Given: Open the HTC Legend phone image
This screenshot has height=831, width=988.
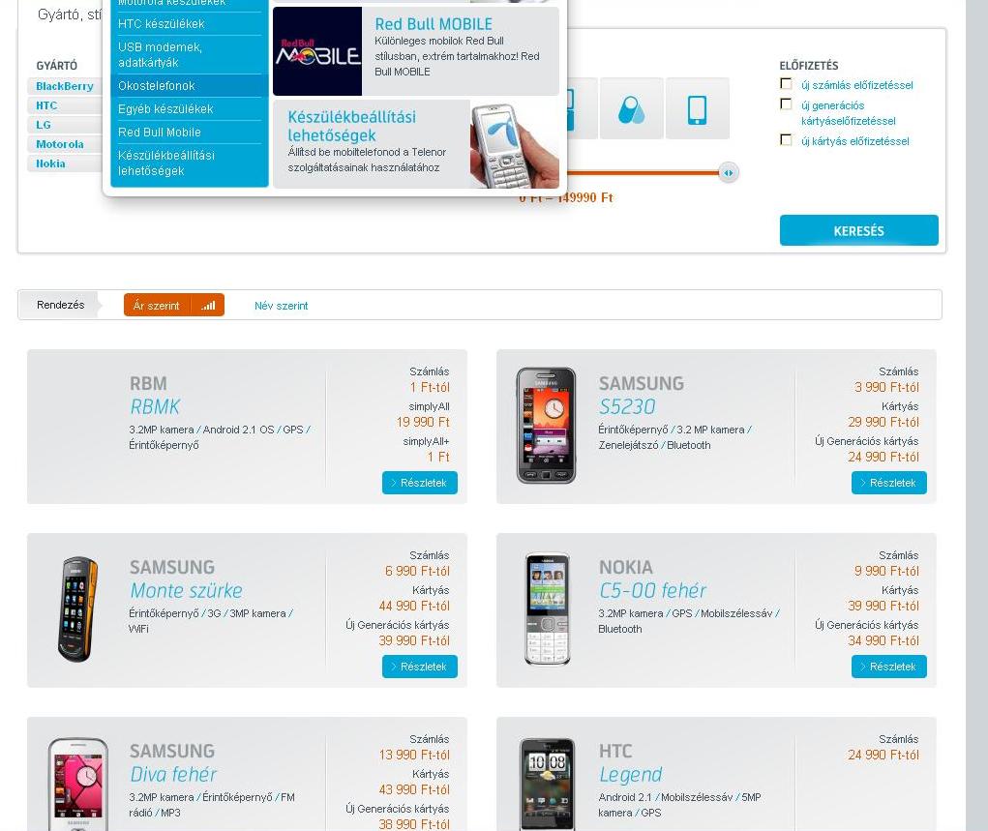Looking at the screenshot, I should click(x=547, y=784).
